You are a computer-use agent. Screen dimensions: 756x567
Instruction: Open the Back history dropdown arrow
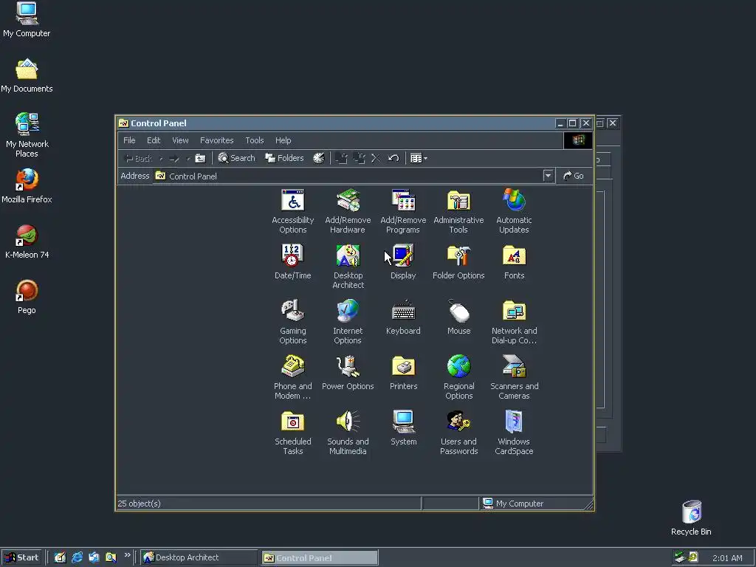[x=161, y=158]
